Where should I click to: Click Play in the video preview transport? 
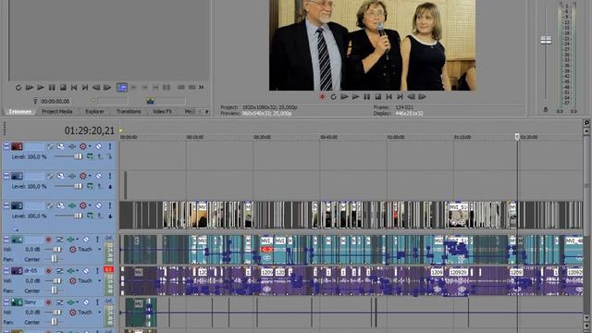(x=355, y=97)
